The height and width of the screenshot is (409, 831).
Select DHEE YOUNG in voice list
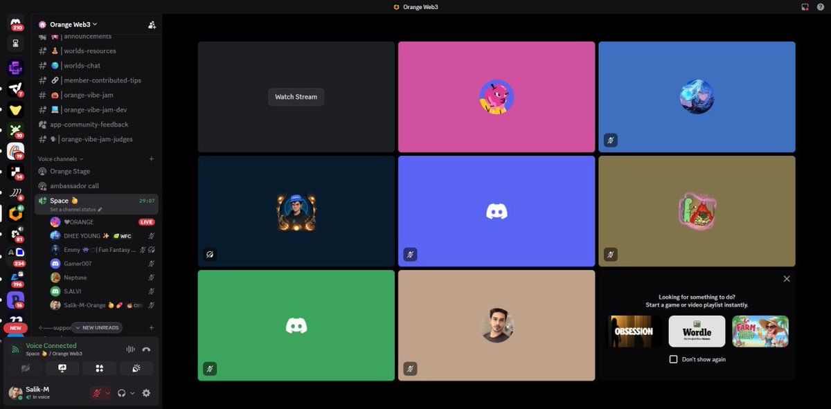(102, 236)
